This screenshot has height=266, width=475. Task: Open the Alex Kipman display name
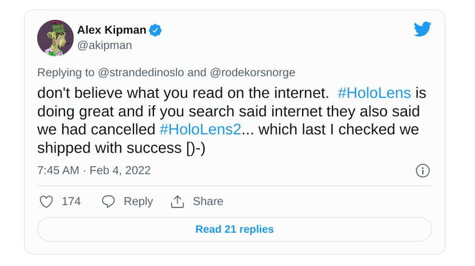tap(112, 30)
